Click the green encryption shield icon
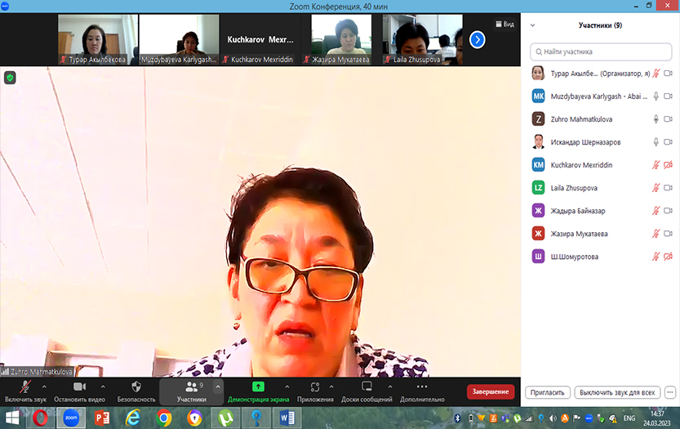 (10, 78)
